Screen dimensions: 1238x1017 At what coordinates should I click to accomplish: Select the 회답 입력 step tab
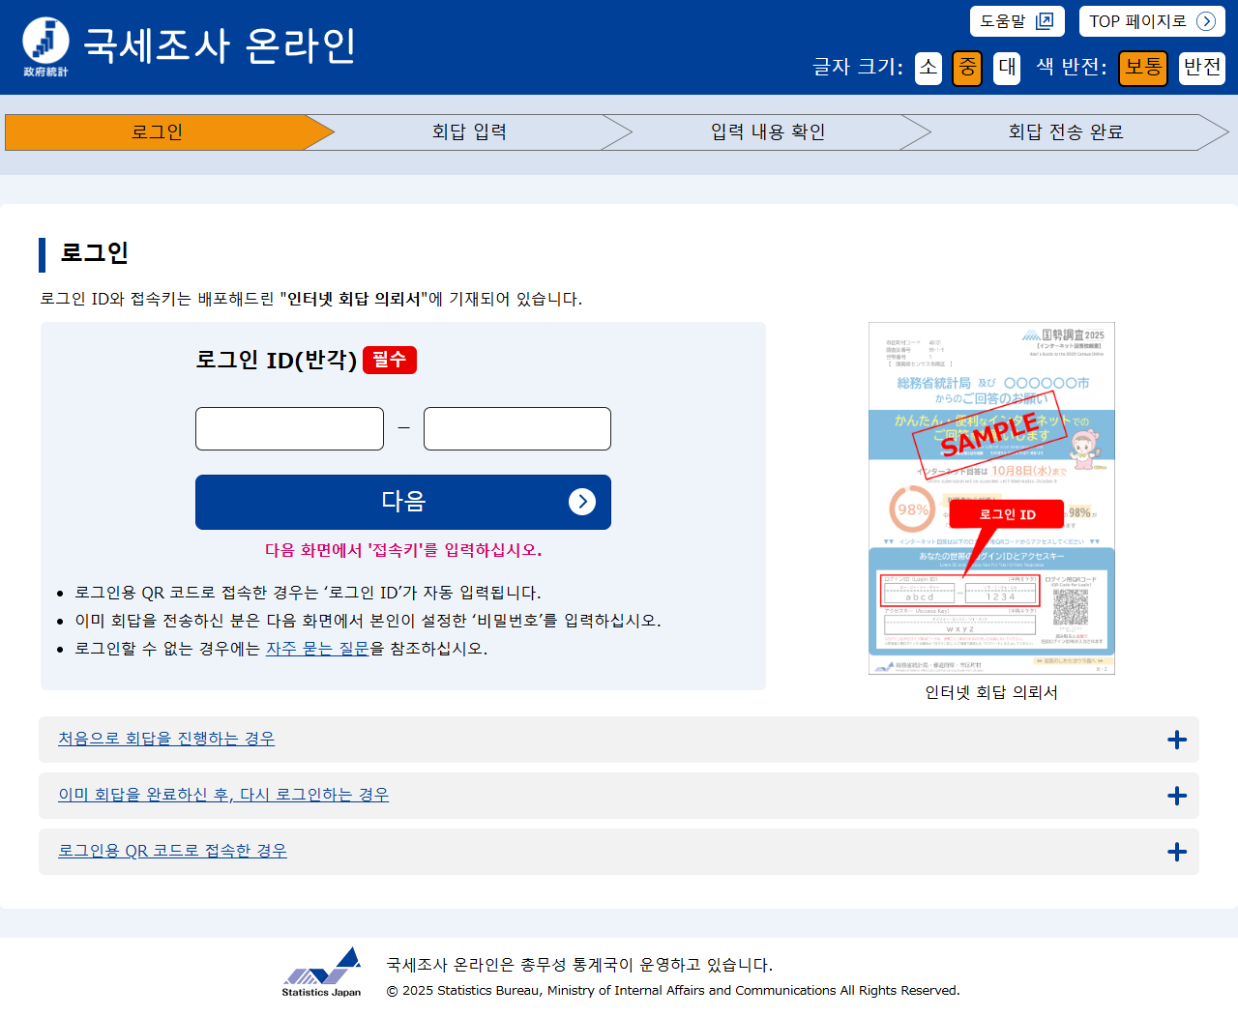(x=469, y=132)
